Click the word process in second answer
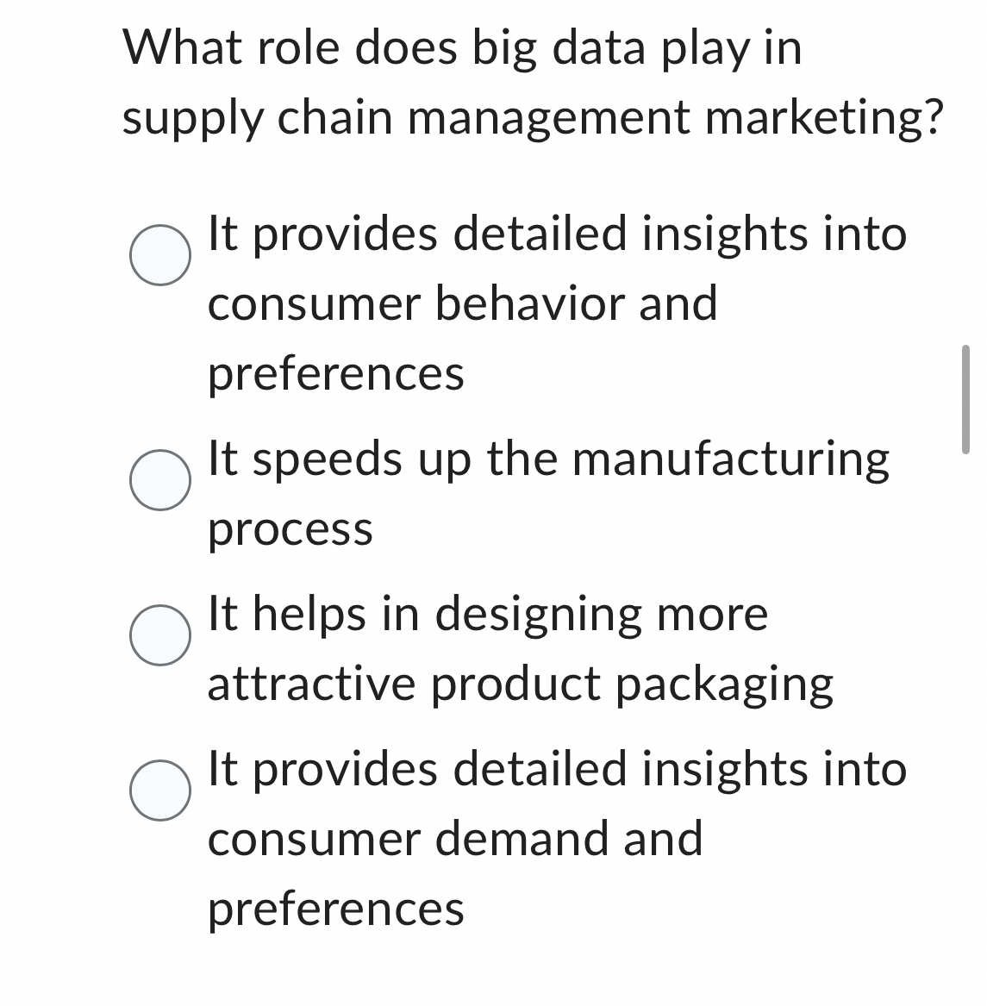 click(x=290, y=530)
